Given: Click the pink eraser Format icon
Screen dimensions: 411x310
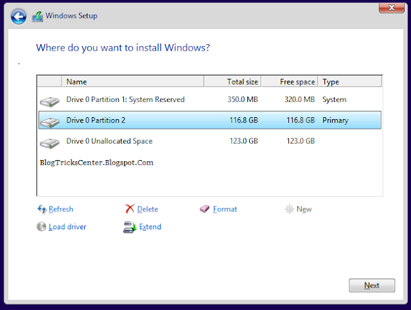Looking at the screenshot, I should 204,209.
